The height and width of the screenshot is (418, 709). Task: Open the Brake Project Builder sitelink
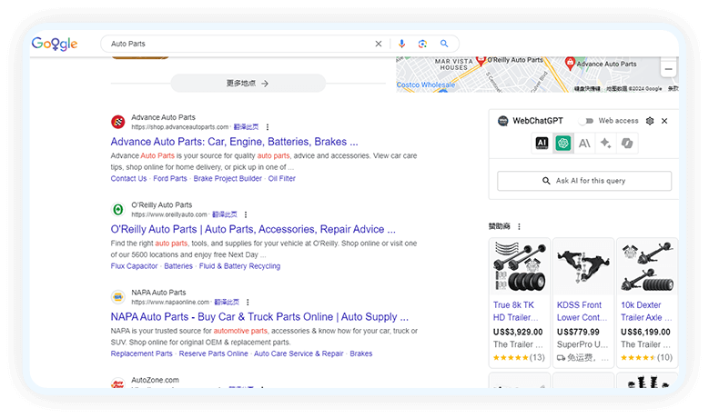(228, 179)
